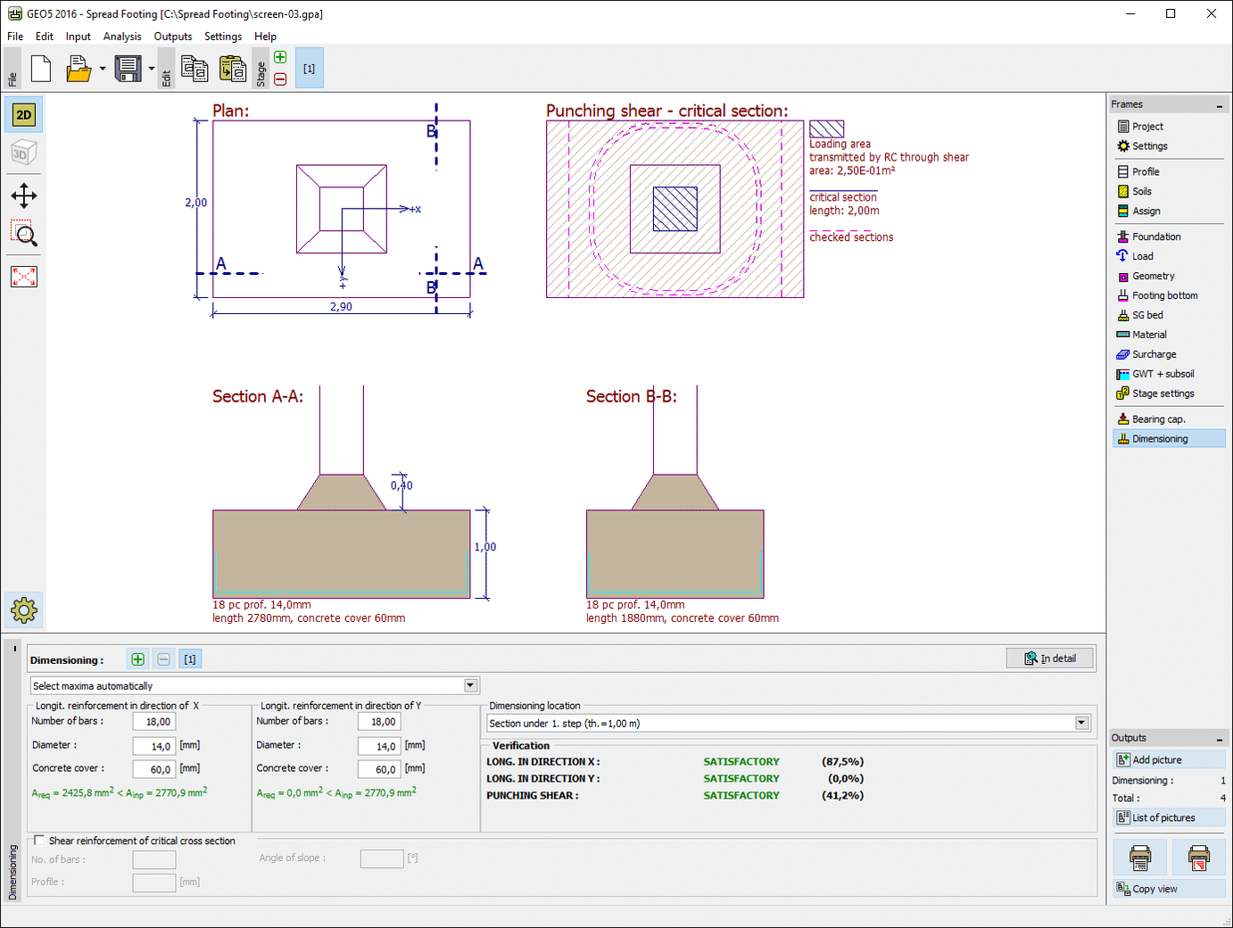Click the Number of bars input field
This screenshot has height=928, width=1233.
[x=153, y=721]
